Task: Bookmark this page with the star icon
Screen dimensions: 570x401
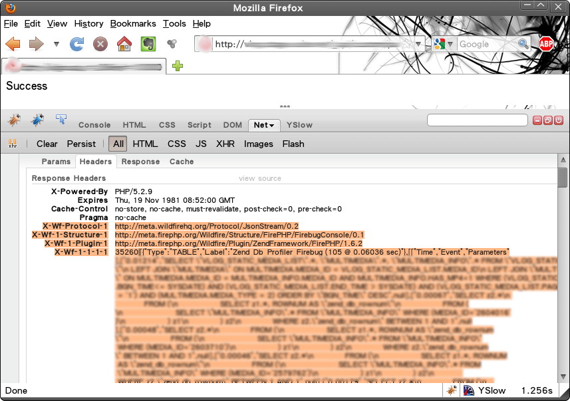Action: pos(407,44)
